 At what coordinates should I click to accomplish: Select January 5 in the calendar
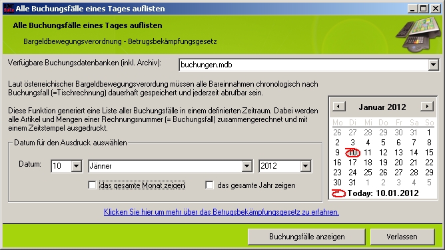(x=383, y=142)
